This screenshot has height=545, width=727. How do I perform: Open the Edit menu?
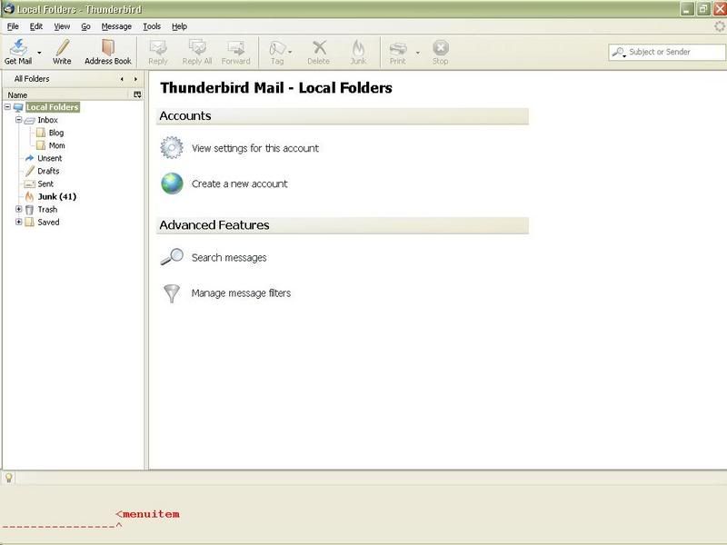coord(36,26)
